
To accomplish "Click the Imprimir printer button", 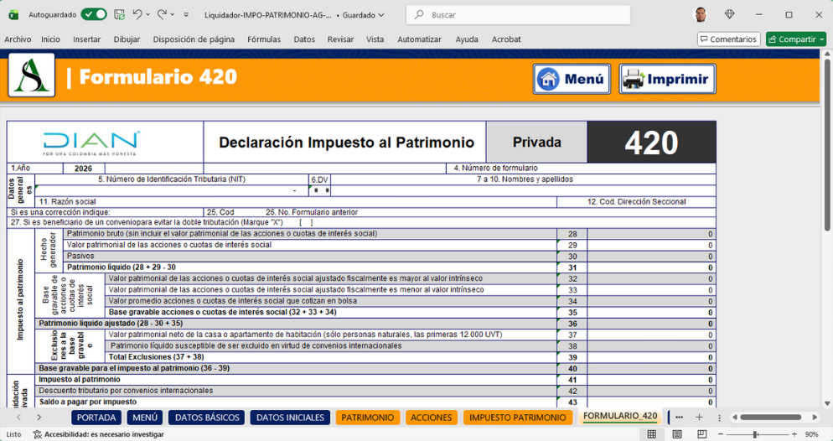I will coord(667,79).
